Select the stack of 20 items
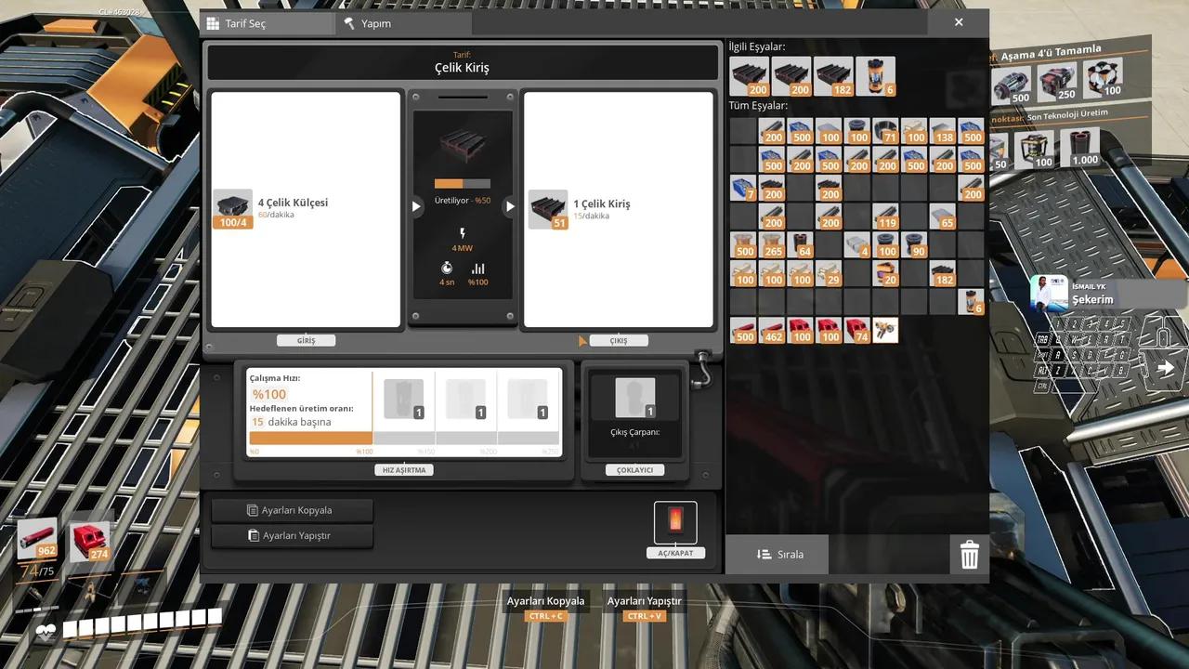1189x669 pixels. point(886,274)
